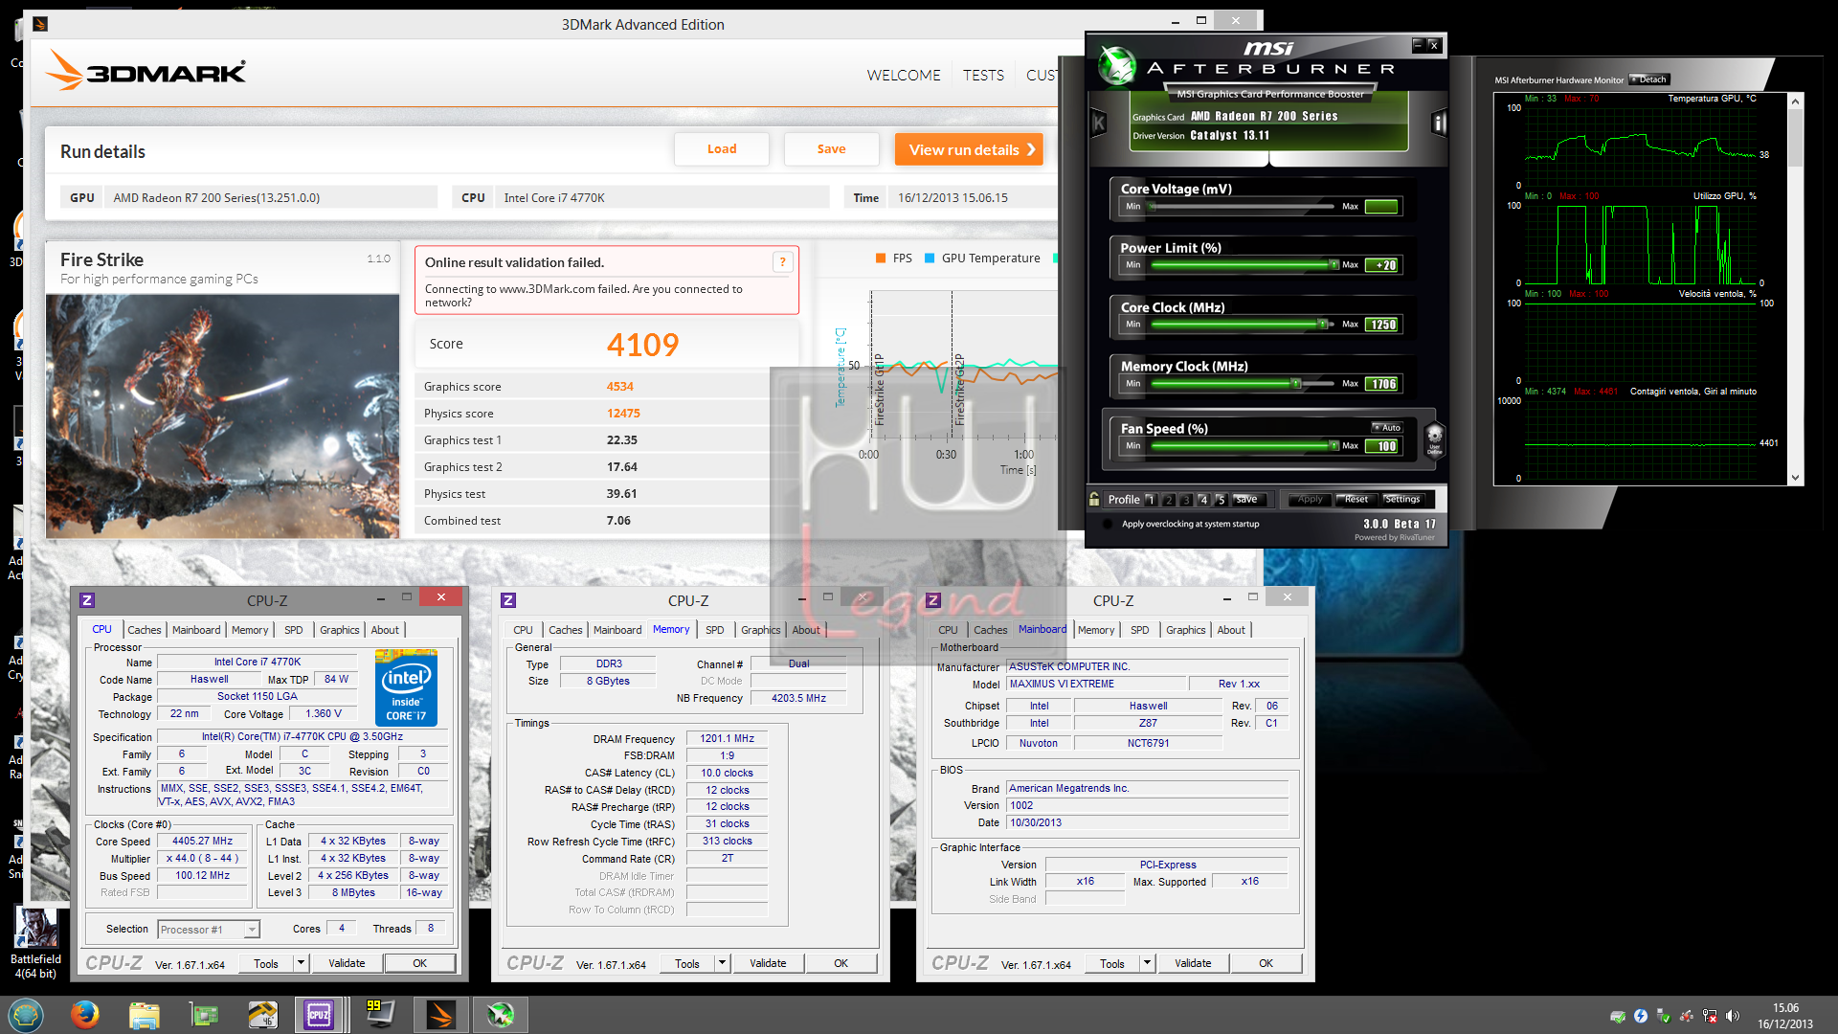This screenshot has width=1838, height=1034.
Task: Open the temperature gauge taskbar app
Action: pyautogui.click(x=262, y=1015)
